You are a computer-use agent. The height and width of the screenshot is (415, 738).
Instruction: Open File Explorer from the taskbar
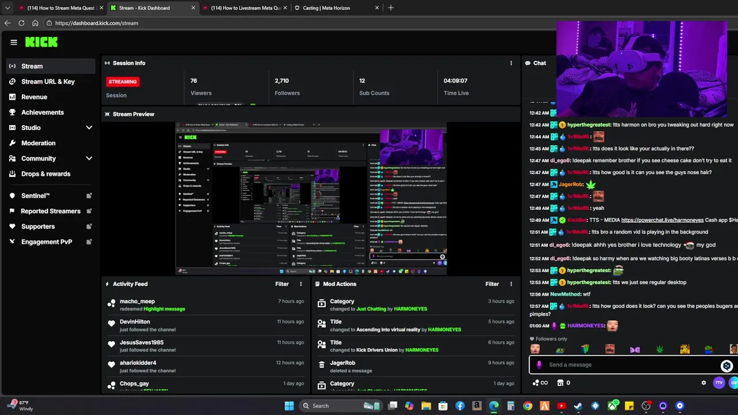[426, 406]
